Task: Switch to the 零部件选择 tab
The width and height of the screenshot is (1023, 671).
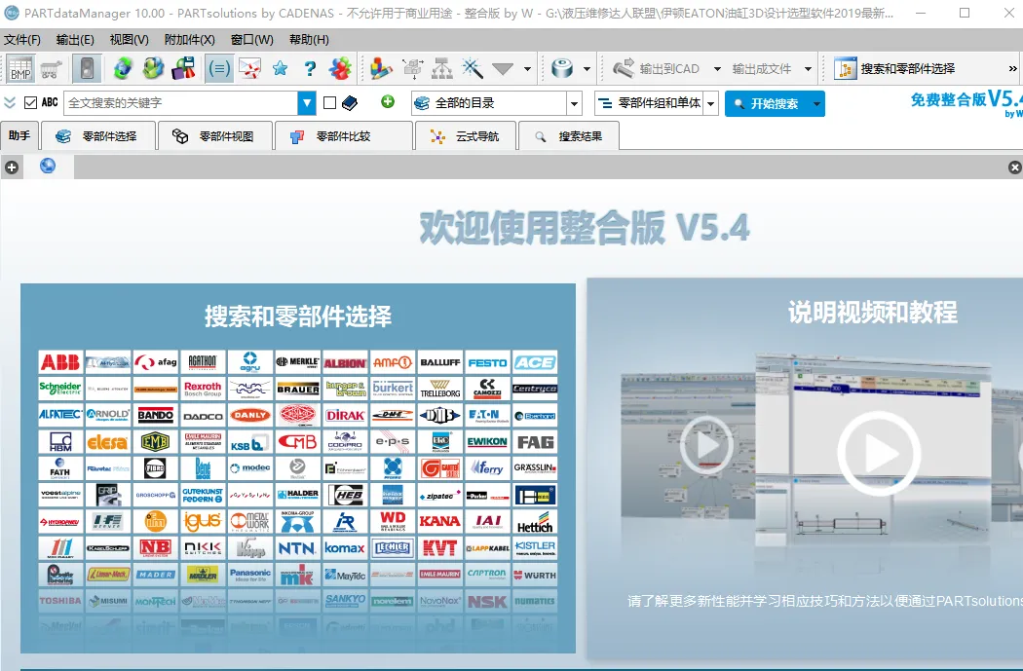Action: click(98, 136)
